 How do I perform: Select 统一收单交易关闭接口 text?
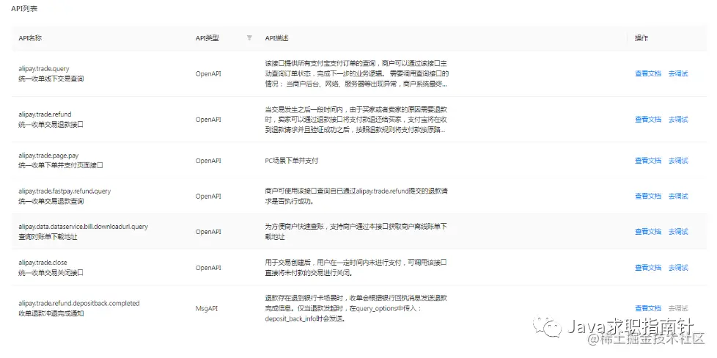point(51,272)
